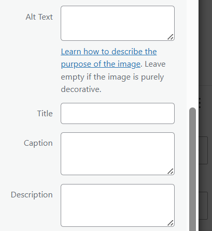Image resolution: width=212 pixels, height=231 pixels.
Task: Click into the Caption textarea
Action: [118, 153]
